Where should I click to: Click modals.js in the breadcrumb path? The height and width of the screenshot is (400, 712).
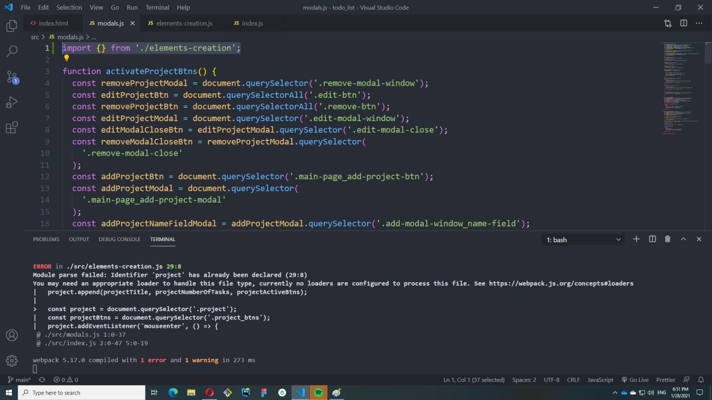point(70,37)
